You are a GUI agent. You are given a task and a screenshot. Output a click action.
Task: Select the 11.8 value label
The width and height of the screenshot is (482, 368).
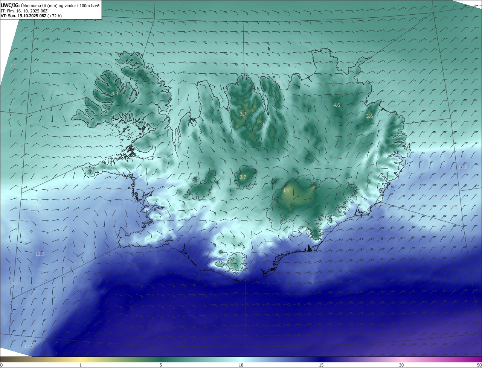click(463, 167)
